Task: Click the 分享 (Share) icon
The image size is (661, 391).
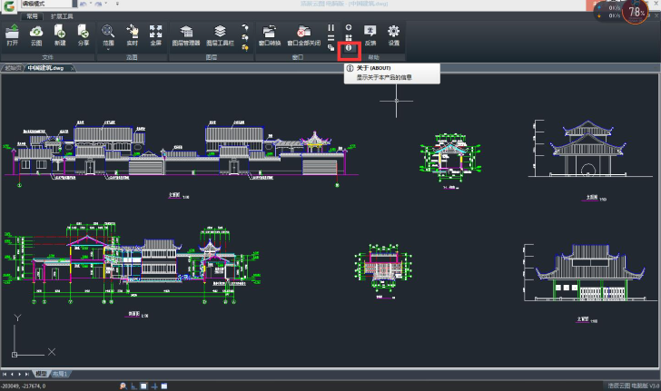Action: point(84,35)
